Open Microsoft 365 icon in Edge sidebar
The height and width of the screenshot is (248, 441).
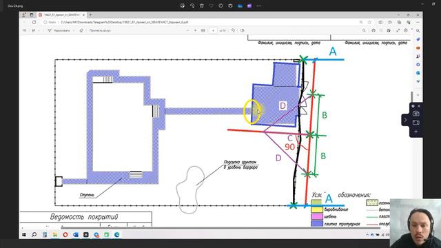[x=418, y=65]
